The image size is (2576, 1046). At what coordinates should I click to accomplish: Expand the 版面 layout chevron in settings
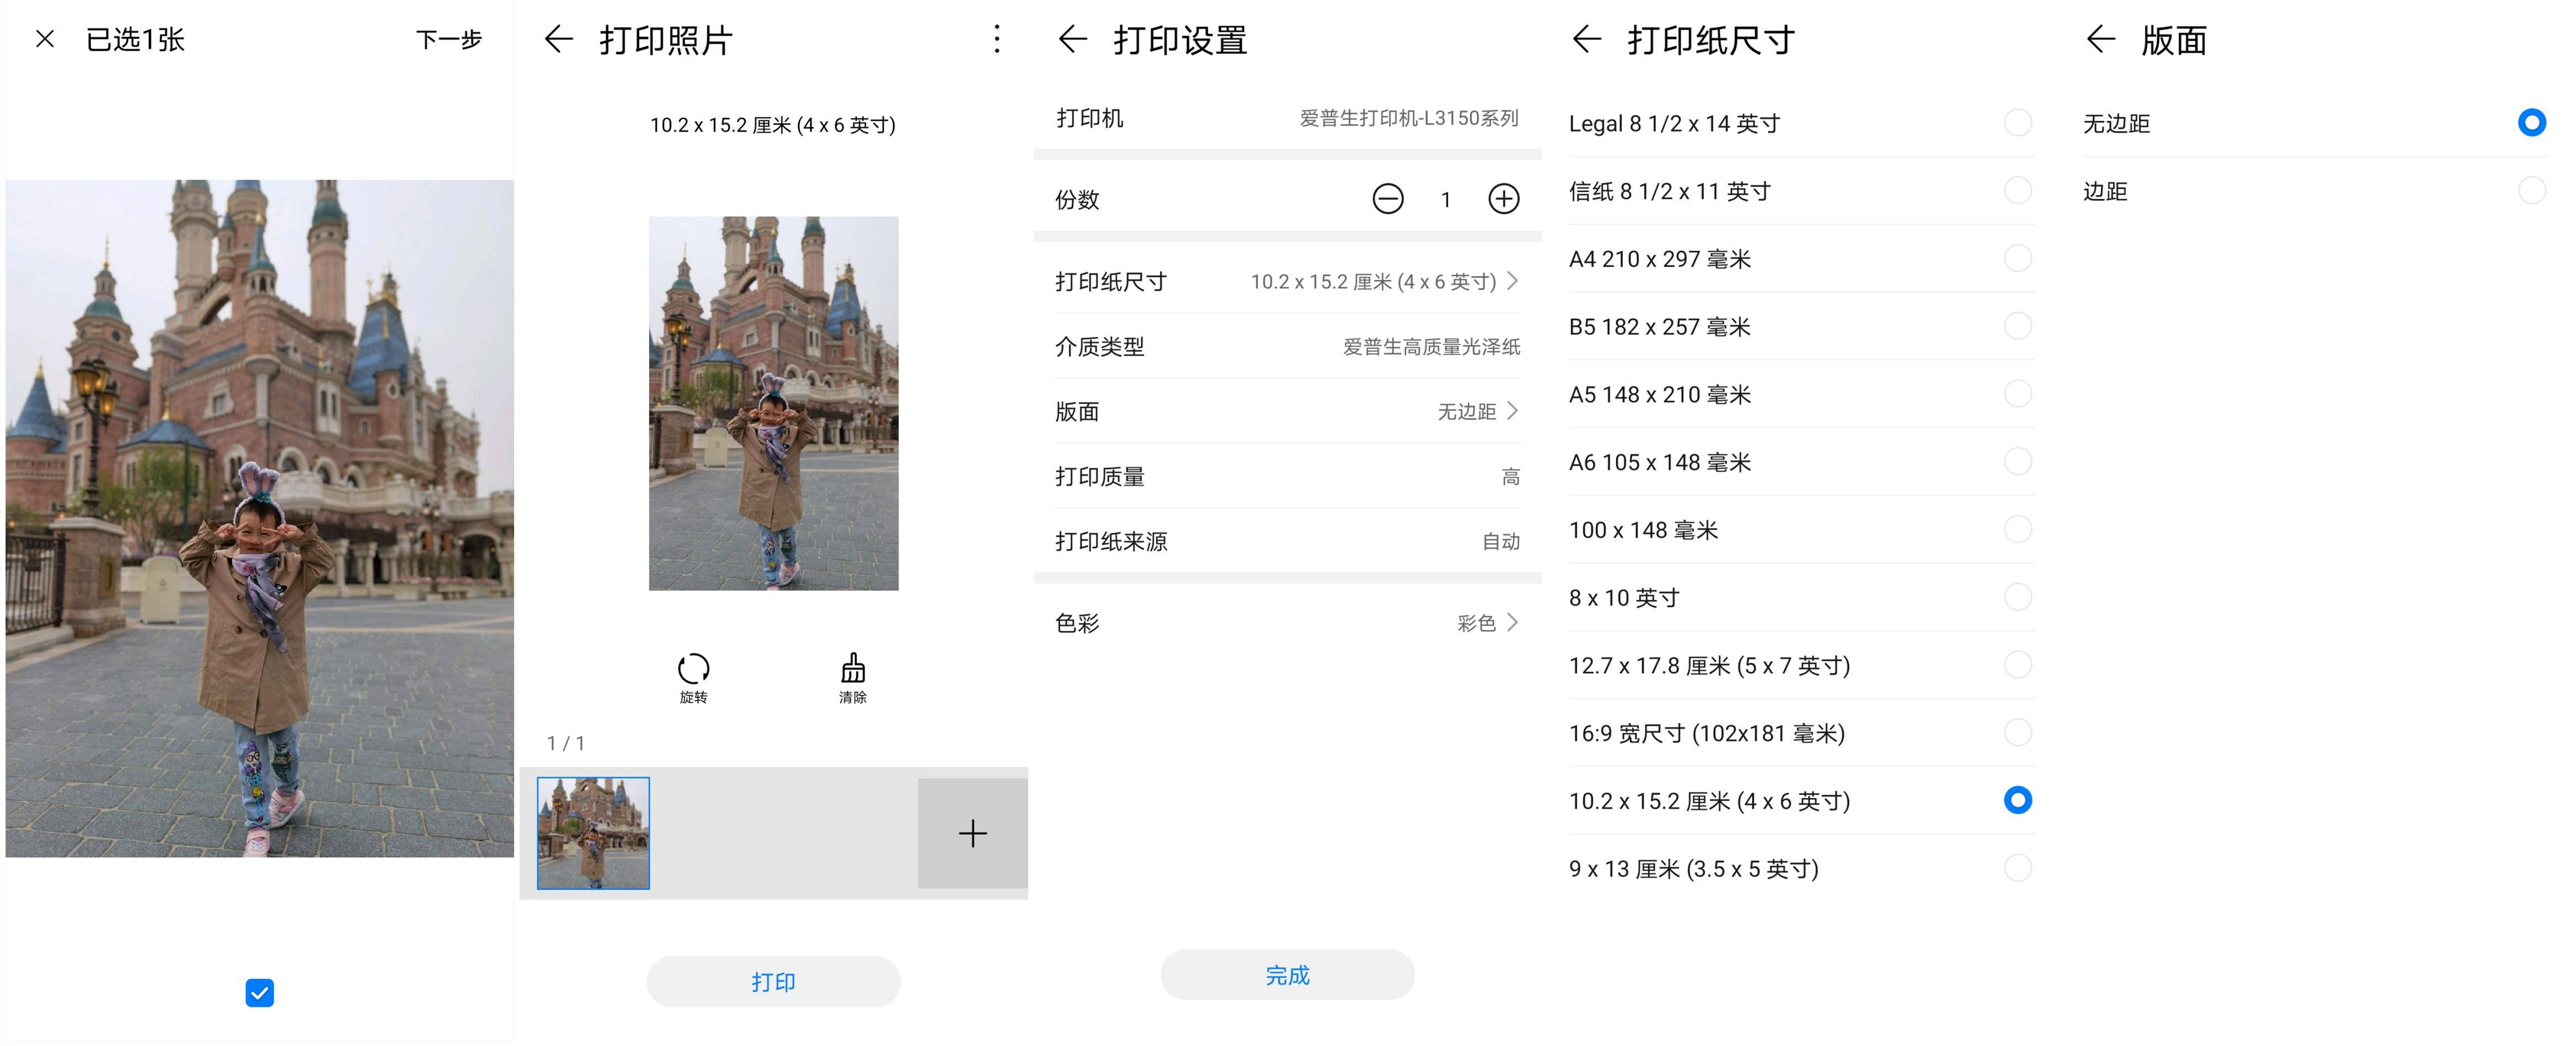(1512, 411)
